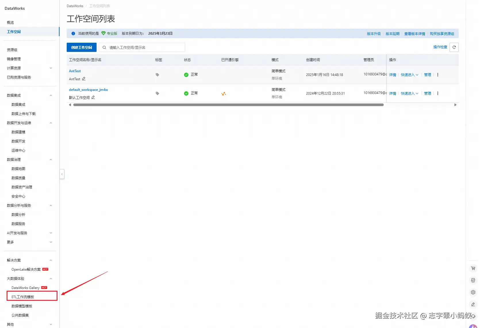Click the green status icon in the AntTest row
The height and width of the screenshot is (328, 480).
[186, 75]
